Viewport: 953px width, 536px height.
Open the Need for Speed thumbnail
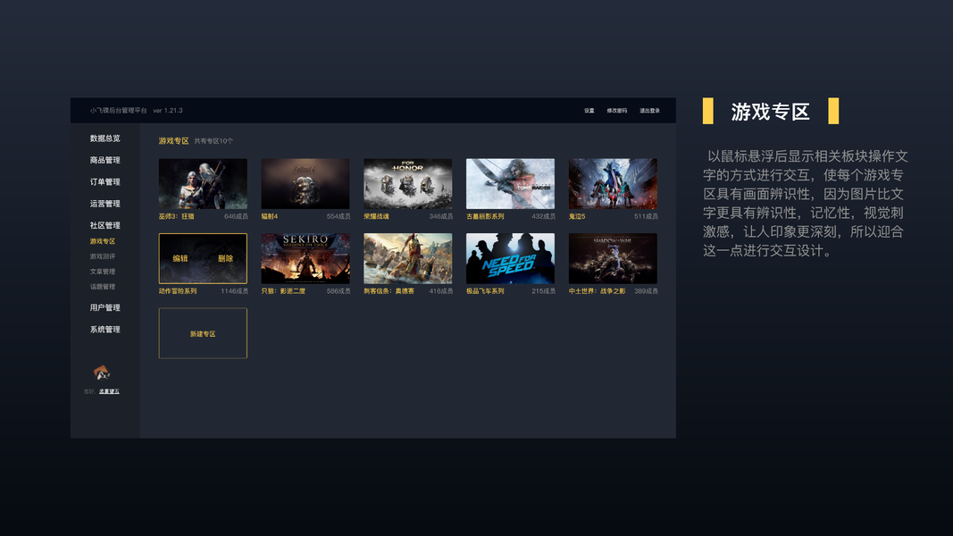tap(511, 258)
